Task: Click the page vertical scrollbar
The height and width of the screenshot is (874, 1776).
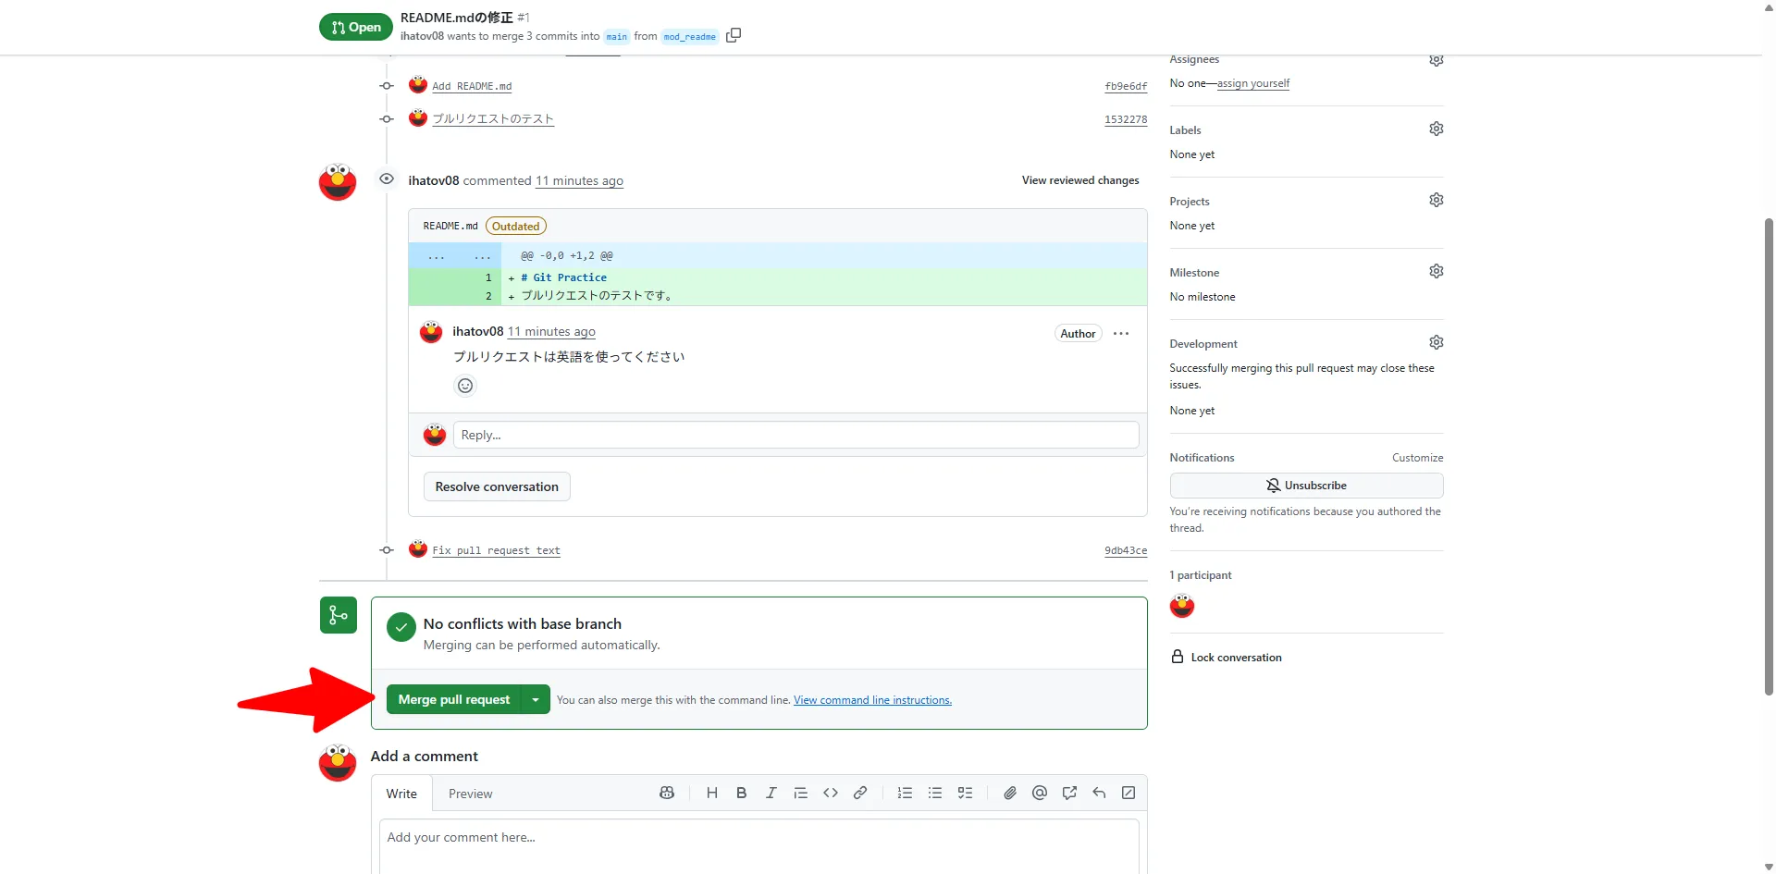Action: click(1769, 458)
